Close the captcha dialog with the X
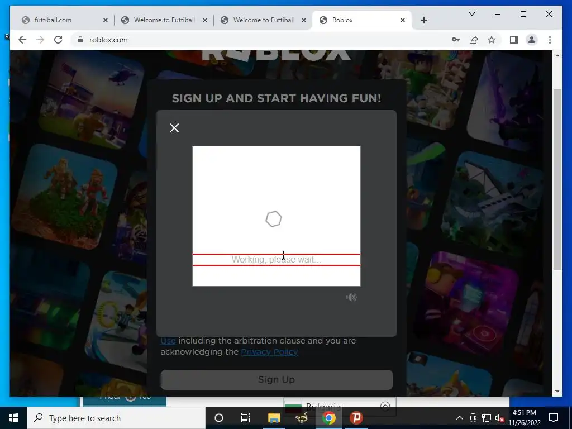The image size is (572, 429). pos(174,128)
